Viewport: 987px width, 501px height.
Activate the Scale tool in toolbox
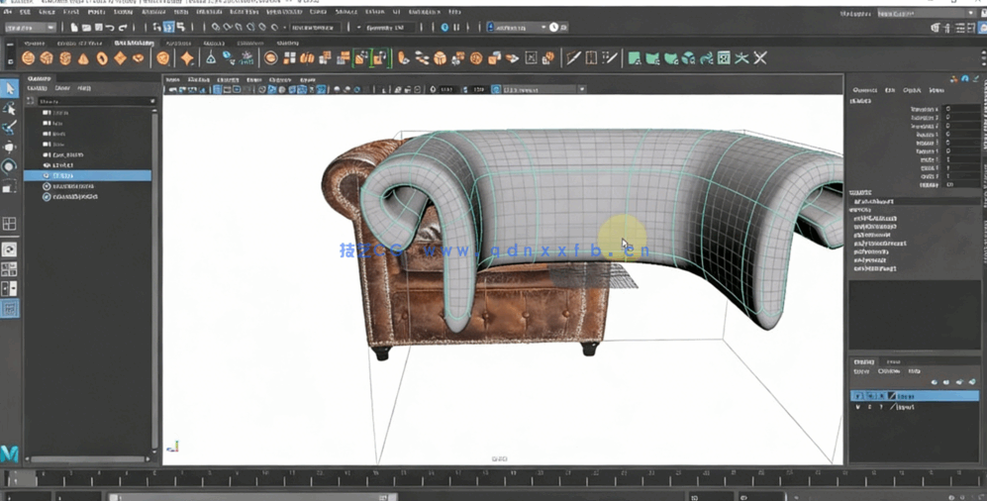(9, 187)
